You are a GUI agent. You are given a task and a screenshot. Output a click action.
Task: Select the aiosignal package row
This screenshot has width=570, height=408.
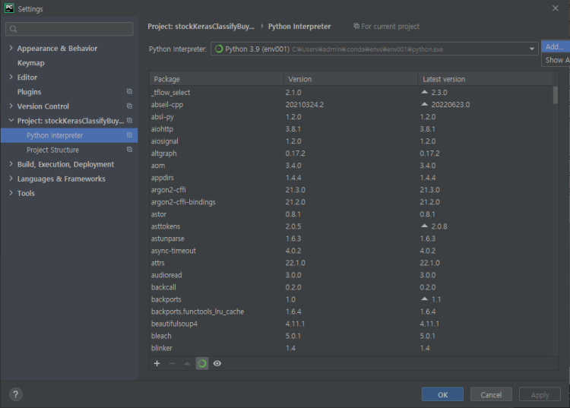pyautogui.click(x=351, y=141)
